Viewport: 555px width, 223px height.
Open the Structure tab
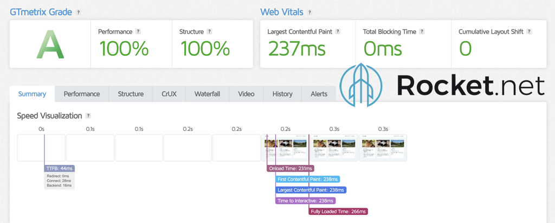[131, 94]
